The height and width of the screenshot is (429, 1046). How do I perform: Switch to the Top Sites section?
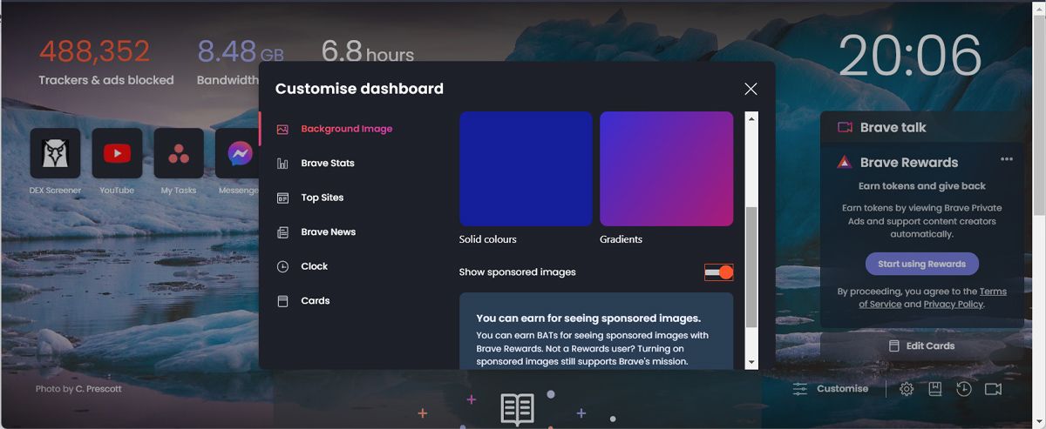pyautogui.click(x=322, y=198)
